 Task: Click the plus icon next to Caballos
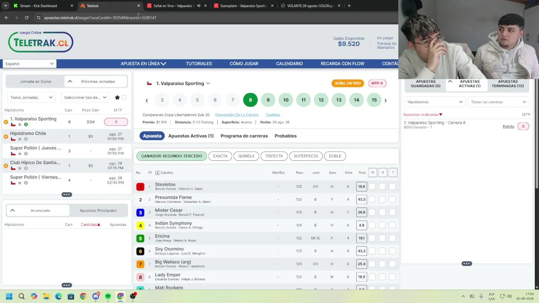pos(157,173)
